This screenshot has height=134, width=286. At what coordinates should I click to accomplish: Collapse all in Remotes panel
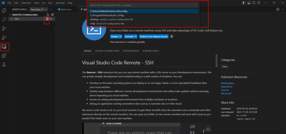click(x=52, y=15)
